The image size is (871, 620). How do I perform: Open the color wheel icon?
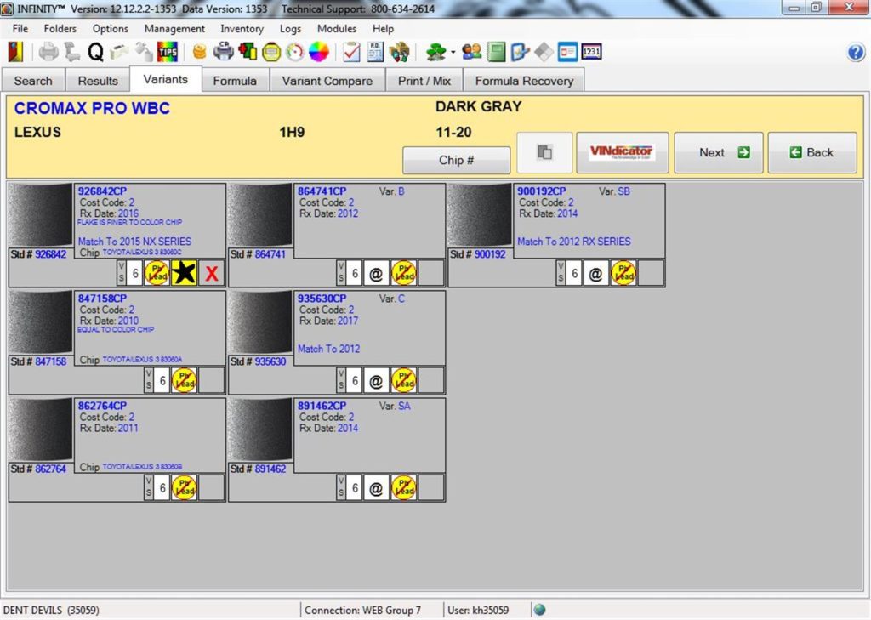tap(319, 52)
